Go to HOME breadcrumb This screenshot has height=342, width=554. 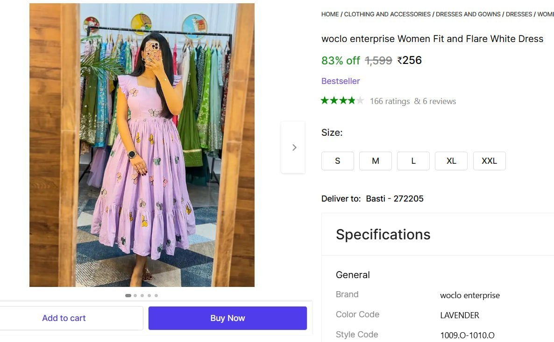330,14
